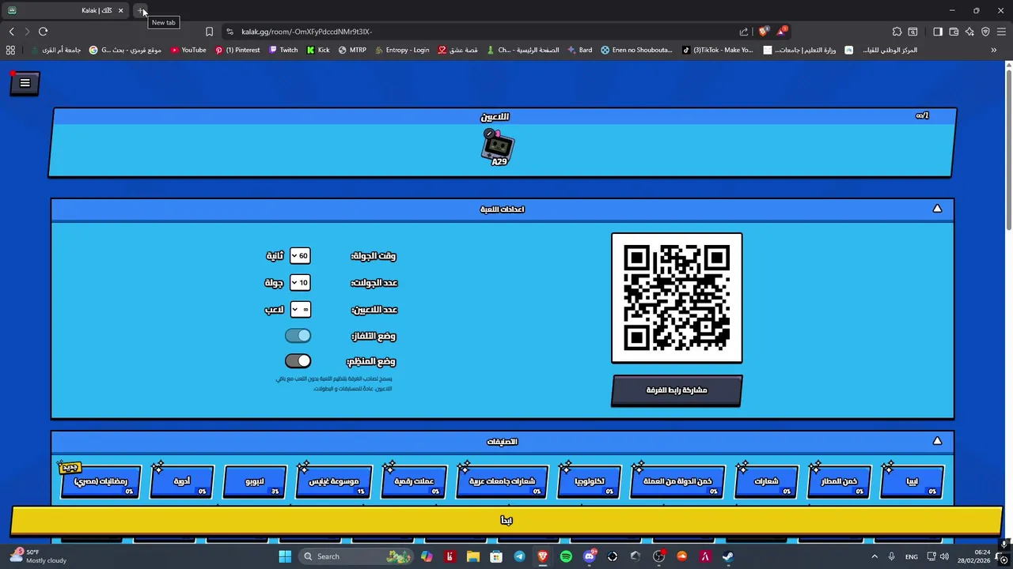This screenshot has width=1013, height=569.
Task: Select the Ramadan (Egyptian) category
Action: pos(101,481)
